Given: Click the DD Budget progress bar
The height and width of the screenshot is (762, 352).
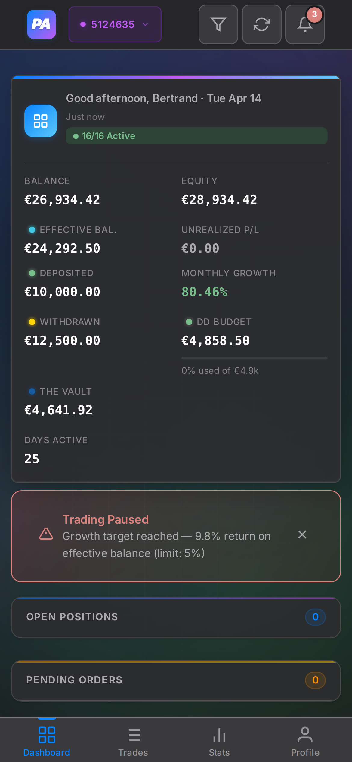Looking at the screenshot, I should coord(254,358).
